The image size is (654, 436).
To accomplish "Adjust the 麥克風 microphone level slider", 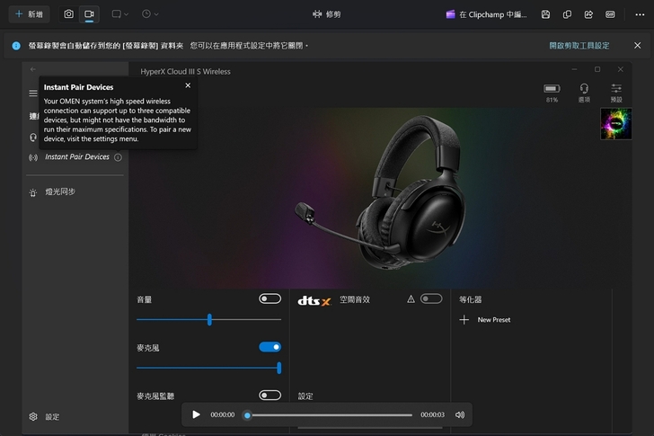I will click(x=209, y=368).
